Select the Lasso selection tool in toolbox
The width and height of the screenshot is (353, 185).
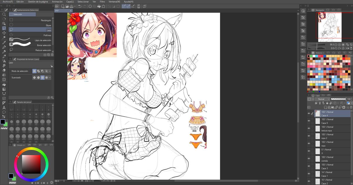tap(4, 28)
